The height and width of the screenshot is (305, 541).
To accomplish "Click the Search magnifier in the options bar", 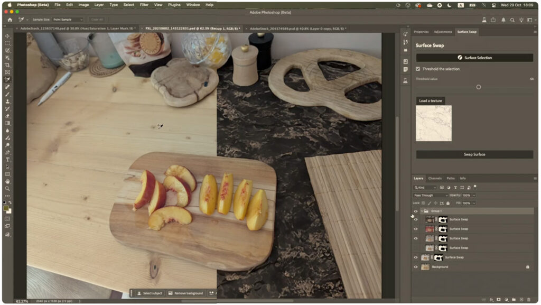I will [512, 20].
